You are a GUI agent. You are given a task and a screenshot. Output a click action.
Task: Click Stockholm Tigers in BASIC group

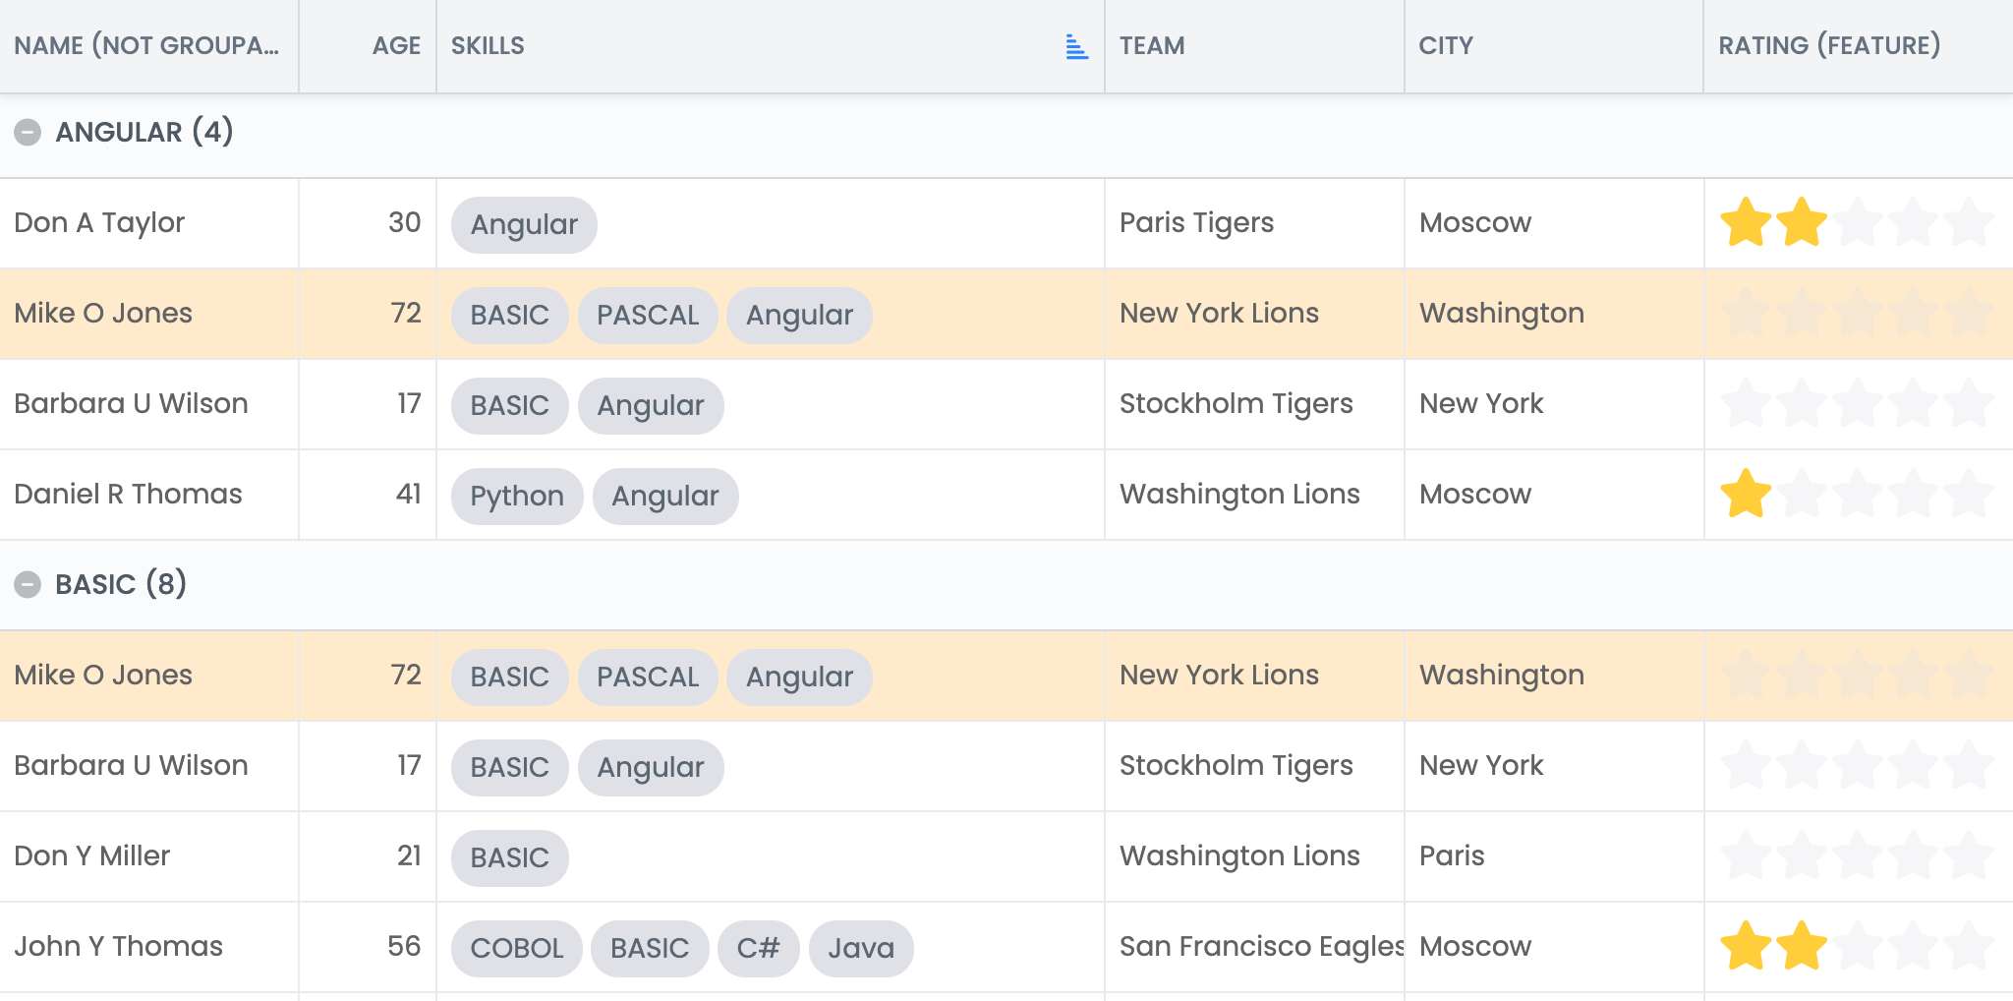1255,766
